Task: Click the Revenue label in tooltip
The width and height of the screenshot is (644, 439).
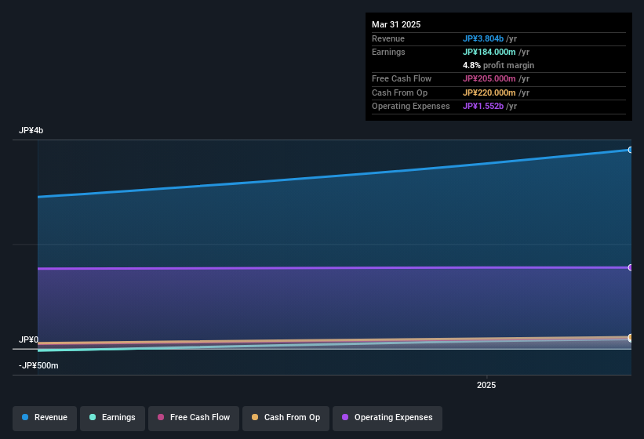Action: pyautogui.click(x=388, y=38)
